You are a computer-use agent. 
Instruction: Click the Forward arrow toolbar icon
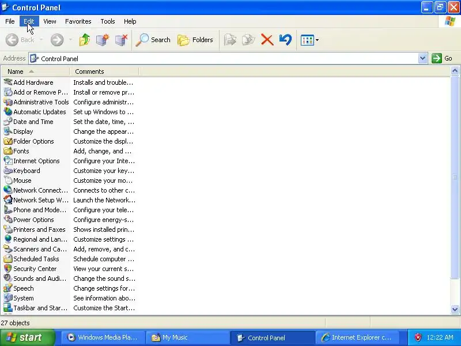pos(57,40)
